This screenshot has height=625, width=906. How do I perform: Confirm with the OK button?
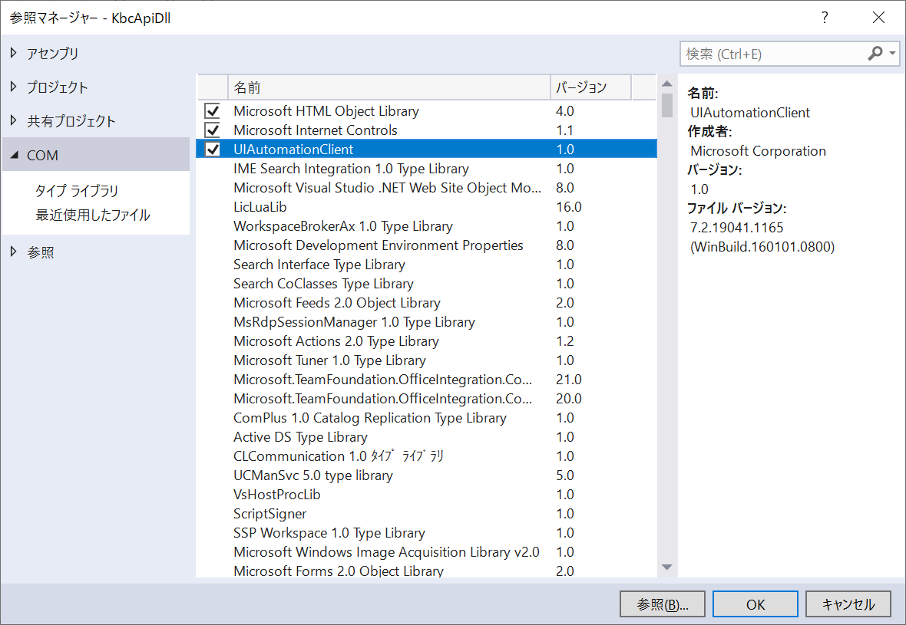[x=756, y=604]
